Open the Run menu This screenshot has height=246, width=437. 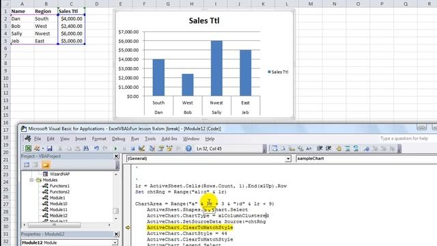[x=135, y=139]
